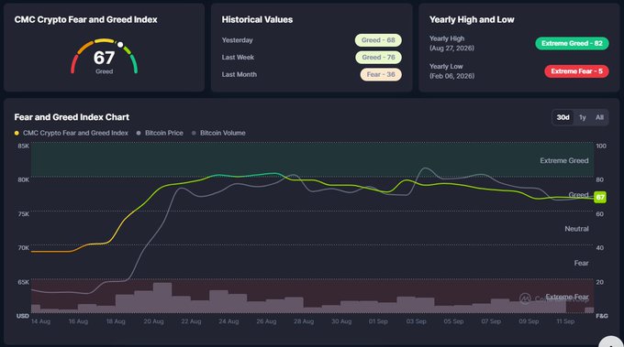Click the Extreme Greed zone label

point(564,160)
